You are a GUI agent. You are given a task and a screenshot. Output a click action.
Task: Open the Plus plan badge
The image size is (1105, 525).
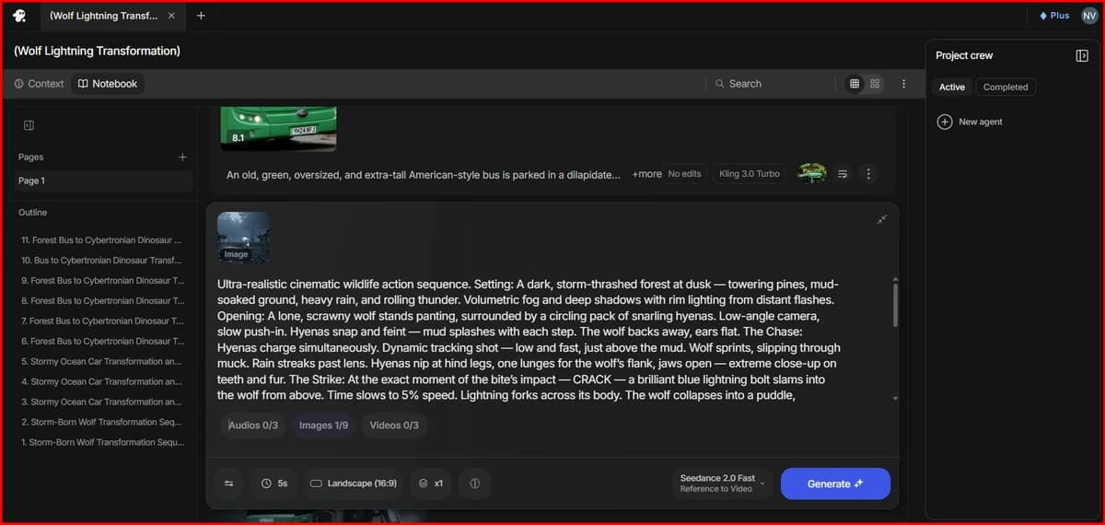coord(1054,16)
